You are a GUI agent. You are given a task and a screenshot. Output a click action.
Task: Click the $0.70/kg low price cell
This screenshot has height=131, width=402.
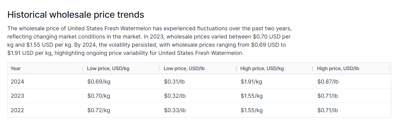coord(99,96)
